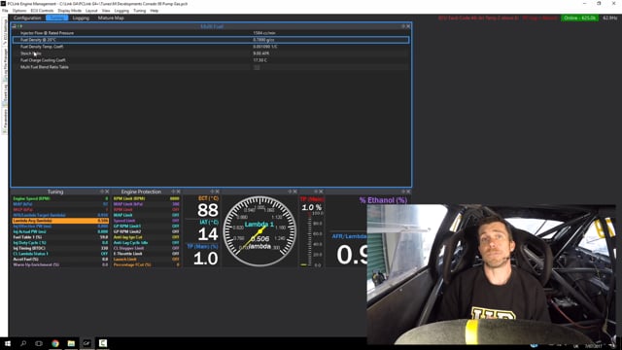Screen dimensions: 622x350
Task: Select Fuel Density @ 20°C row
Action: coord(211,40)
